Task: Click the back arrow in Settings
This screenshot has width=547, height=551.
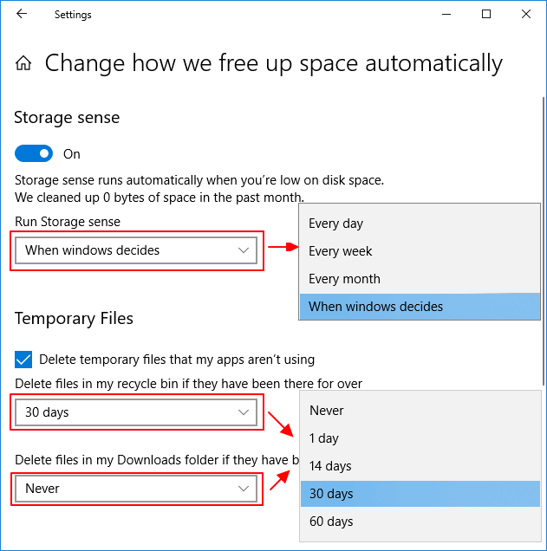Action: coord(21,14)
